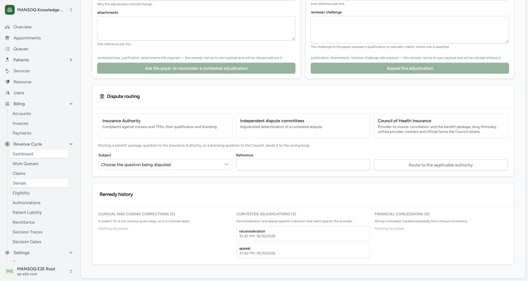Select the Insurance Authority card
528x281 pixels.
point(165,126)
